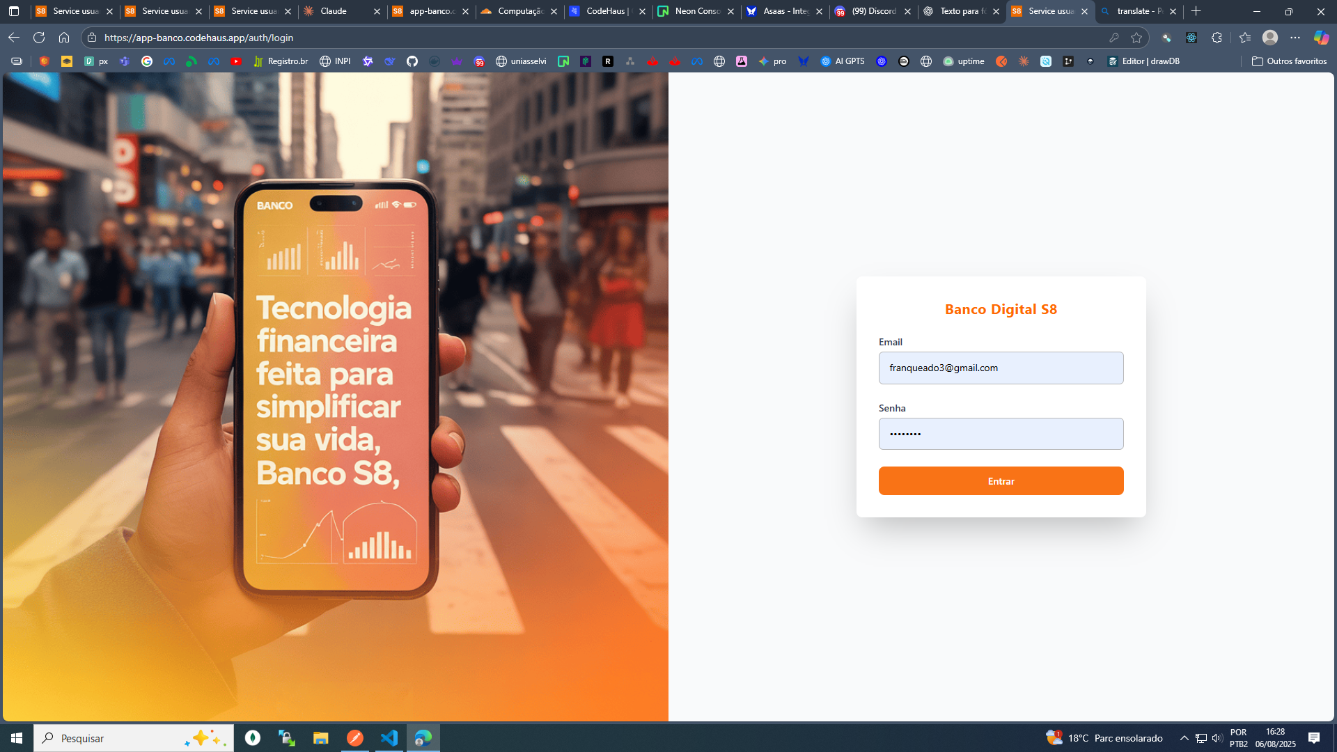Open the notification center icon
The width and height of the screenshot is (1337, 752).
1314,738
